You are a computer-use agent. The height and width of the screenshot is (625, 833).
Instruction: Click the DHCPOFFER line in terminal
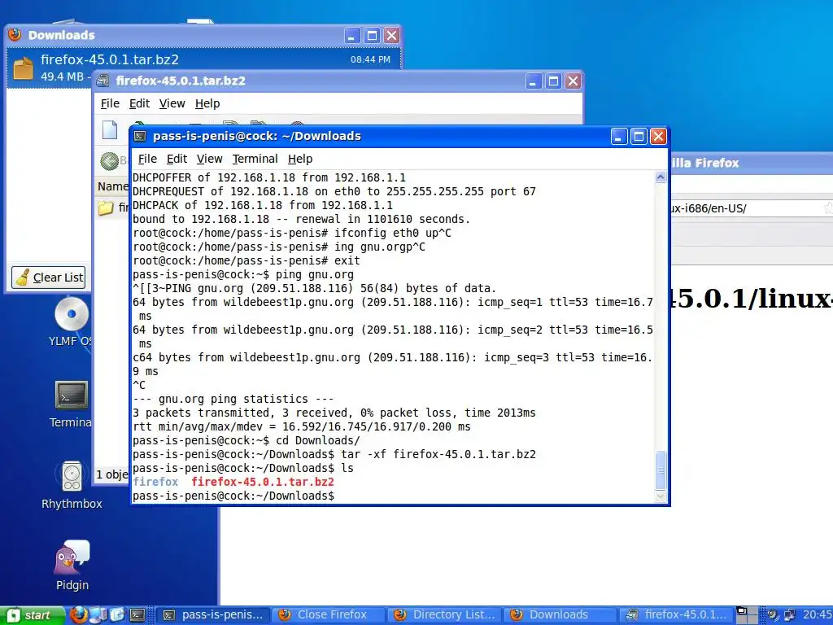point(268,177)
